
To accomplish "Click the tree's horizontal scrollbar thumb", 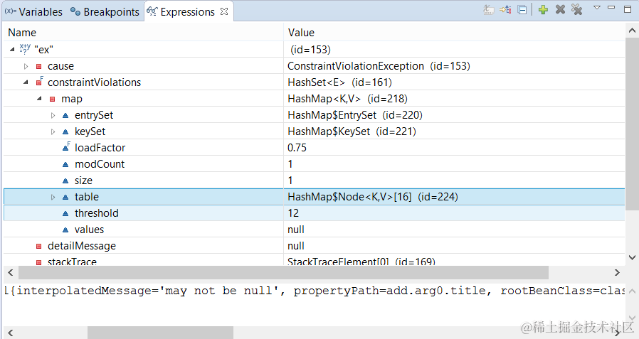I will 283,273.
